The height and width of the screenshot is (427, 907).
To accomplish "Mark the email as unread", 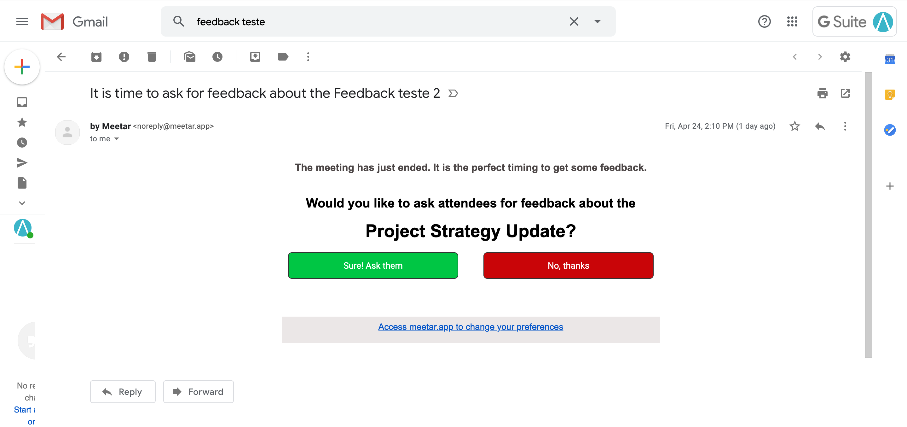I will coord(189,57).
